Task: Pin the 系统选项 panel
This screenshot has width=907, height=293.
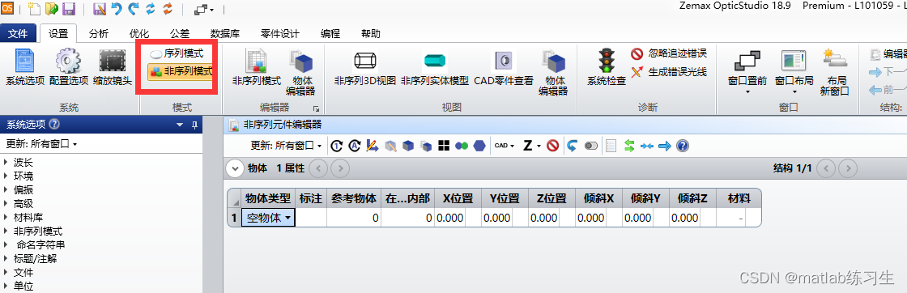Action: pos(194,125)
